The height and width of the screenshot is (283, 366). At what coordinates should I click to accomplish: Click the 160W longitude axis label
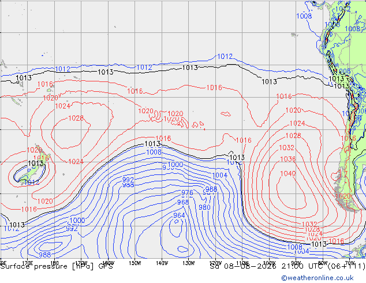point(108,263)
